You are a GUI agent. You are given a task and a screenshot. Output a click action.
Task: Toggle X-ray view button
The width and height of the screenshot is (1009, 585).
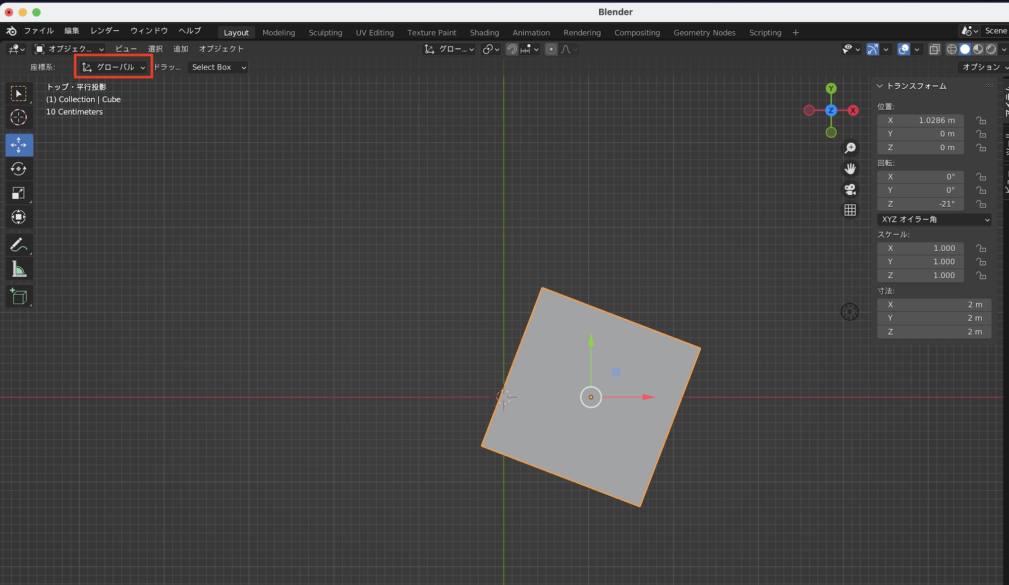pos(934,49)
